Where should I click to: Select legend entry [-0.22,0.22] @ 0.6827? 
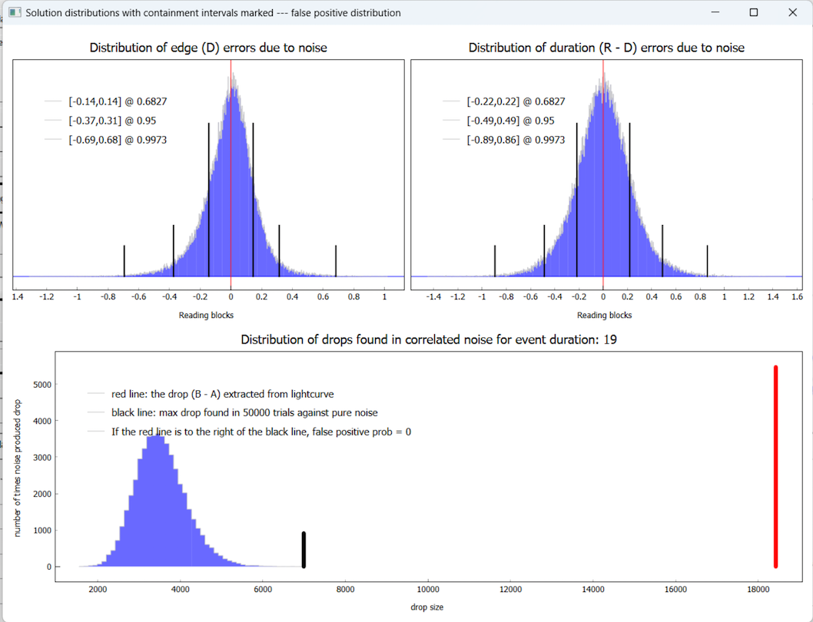click(515, 101)
